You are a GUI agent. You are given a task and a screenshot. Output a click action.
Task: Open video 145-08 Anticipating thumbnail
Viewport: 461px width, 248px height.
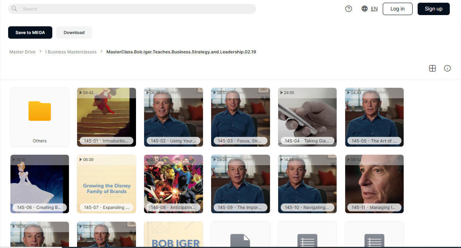click(x=174, y=184)
